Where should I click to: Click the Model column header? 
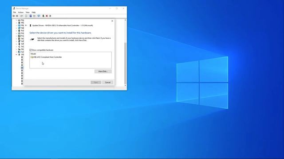33,54
